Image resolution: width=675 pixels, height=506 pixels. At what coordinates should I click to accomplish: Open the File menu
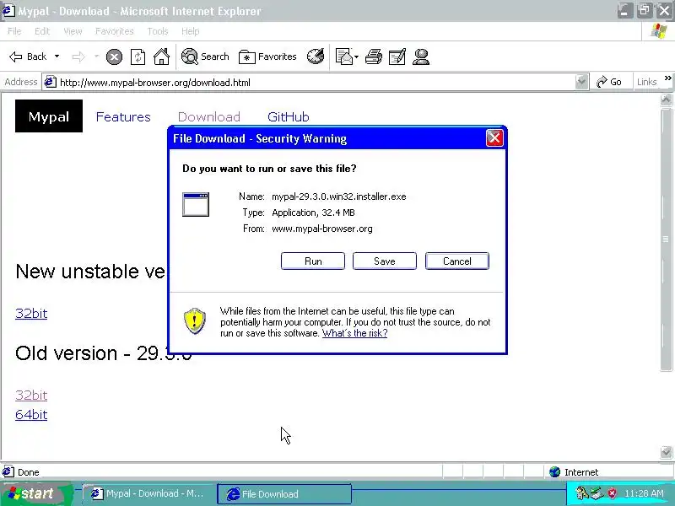click(x=14, y=31)
